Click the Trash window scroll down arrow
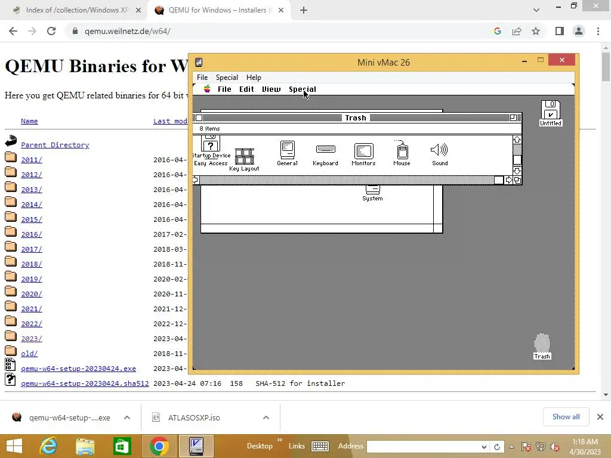This screenshot has width=611, height=458. [517, 171]
